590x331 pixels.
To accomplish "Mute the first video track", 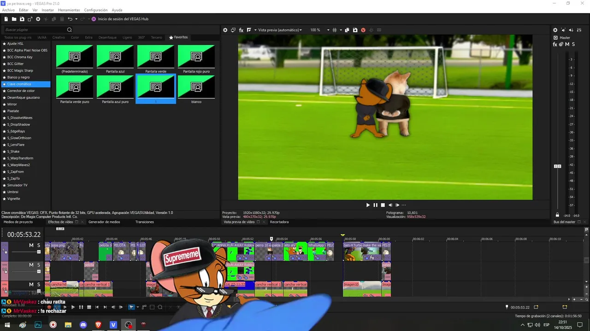I will click(31, 245).
